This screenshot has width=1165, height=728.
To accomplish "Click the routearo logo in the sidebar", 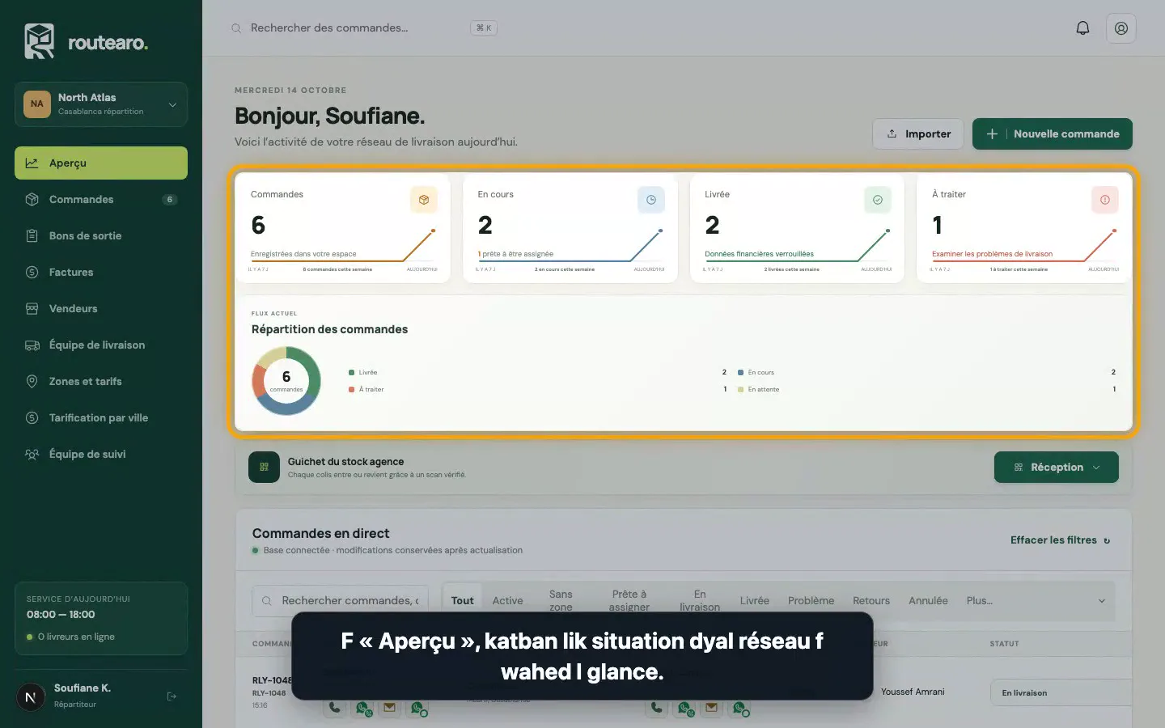I will tap(86, 41).
